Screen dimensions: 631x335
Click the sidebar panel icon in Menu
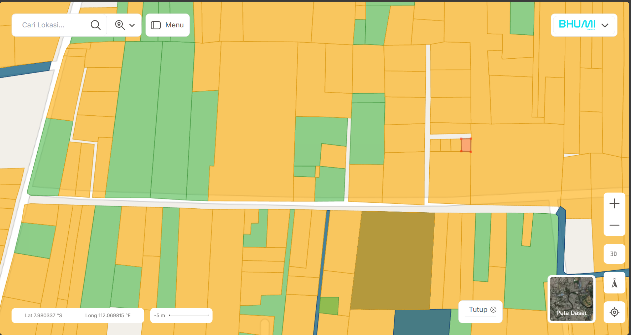(x=156, y=25)
